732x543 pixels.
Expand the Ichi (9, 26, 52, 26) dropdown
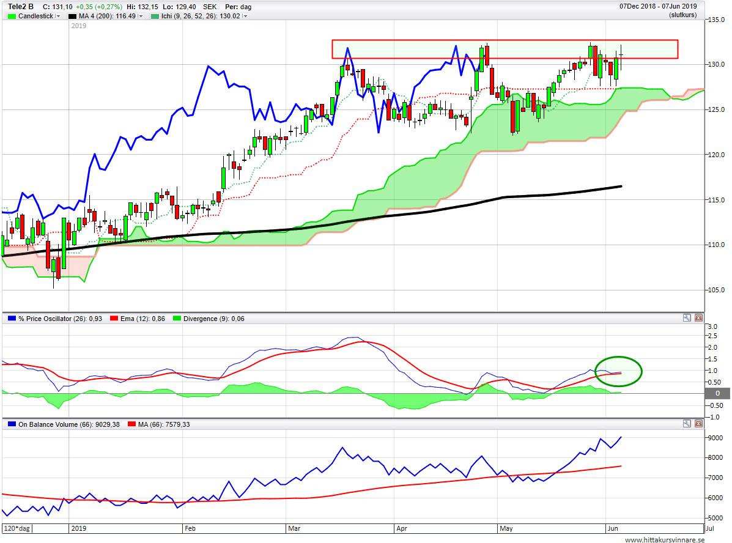pos(245,16)
